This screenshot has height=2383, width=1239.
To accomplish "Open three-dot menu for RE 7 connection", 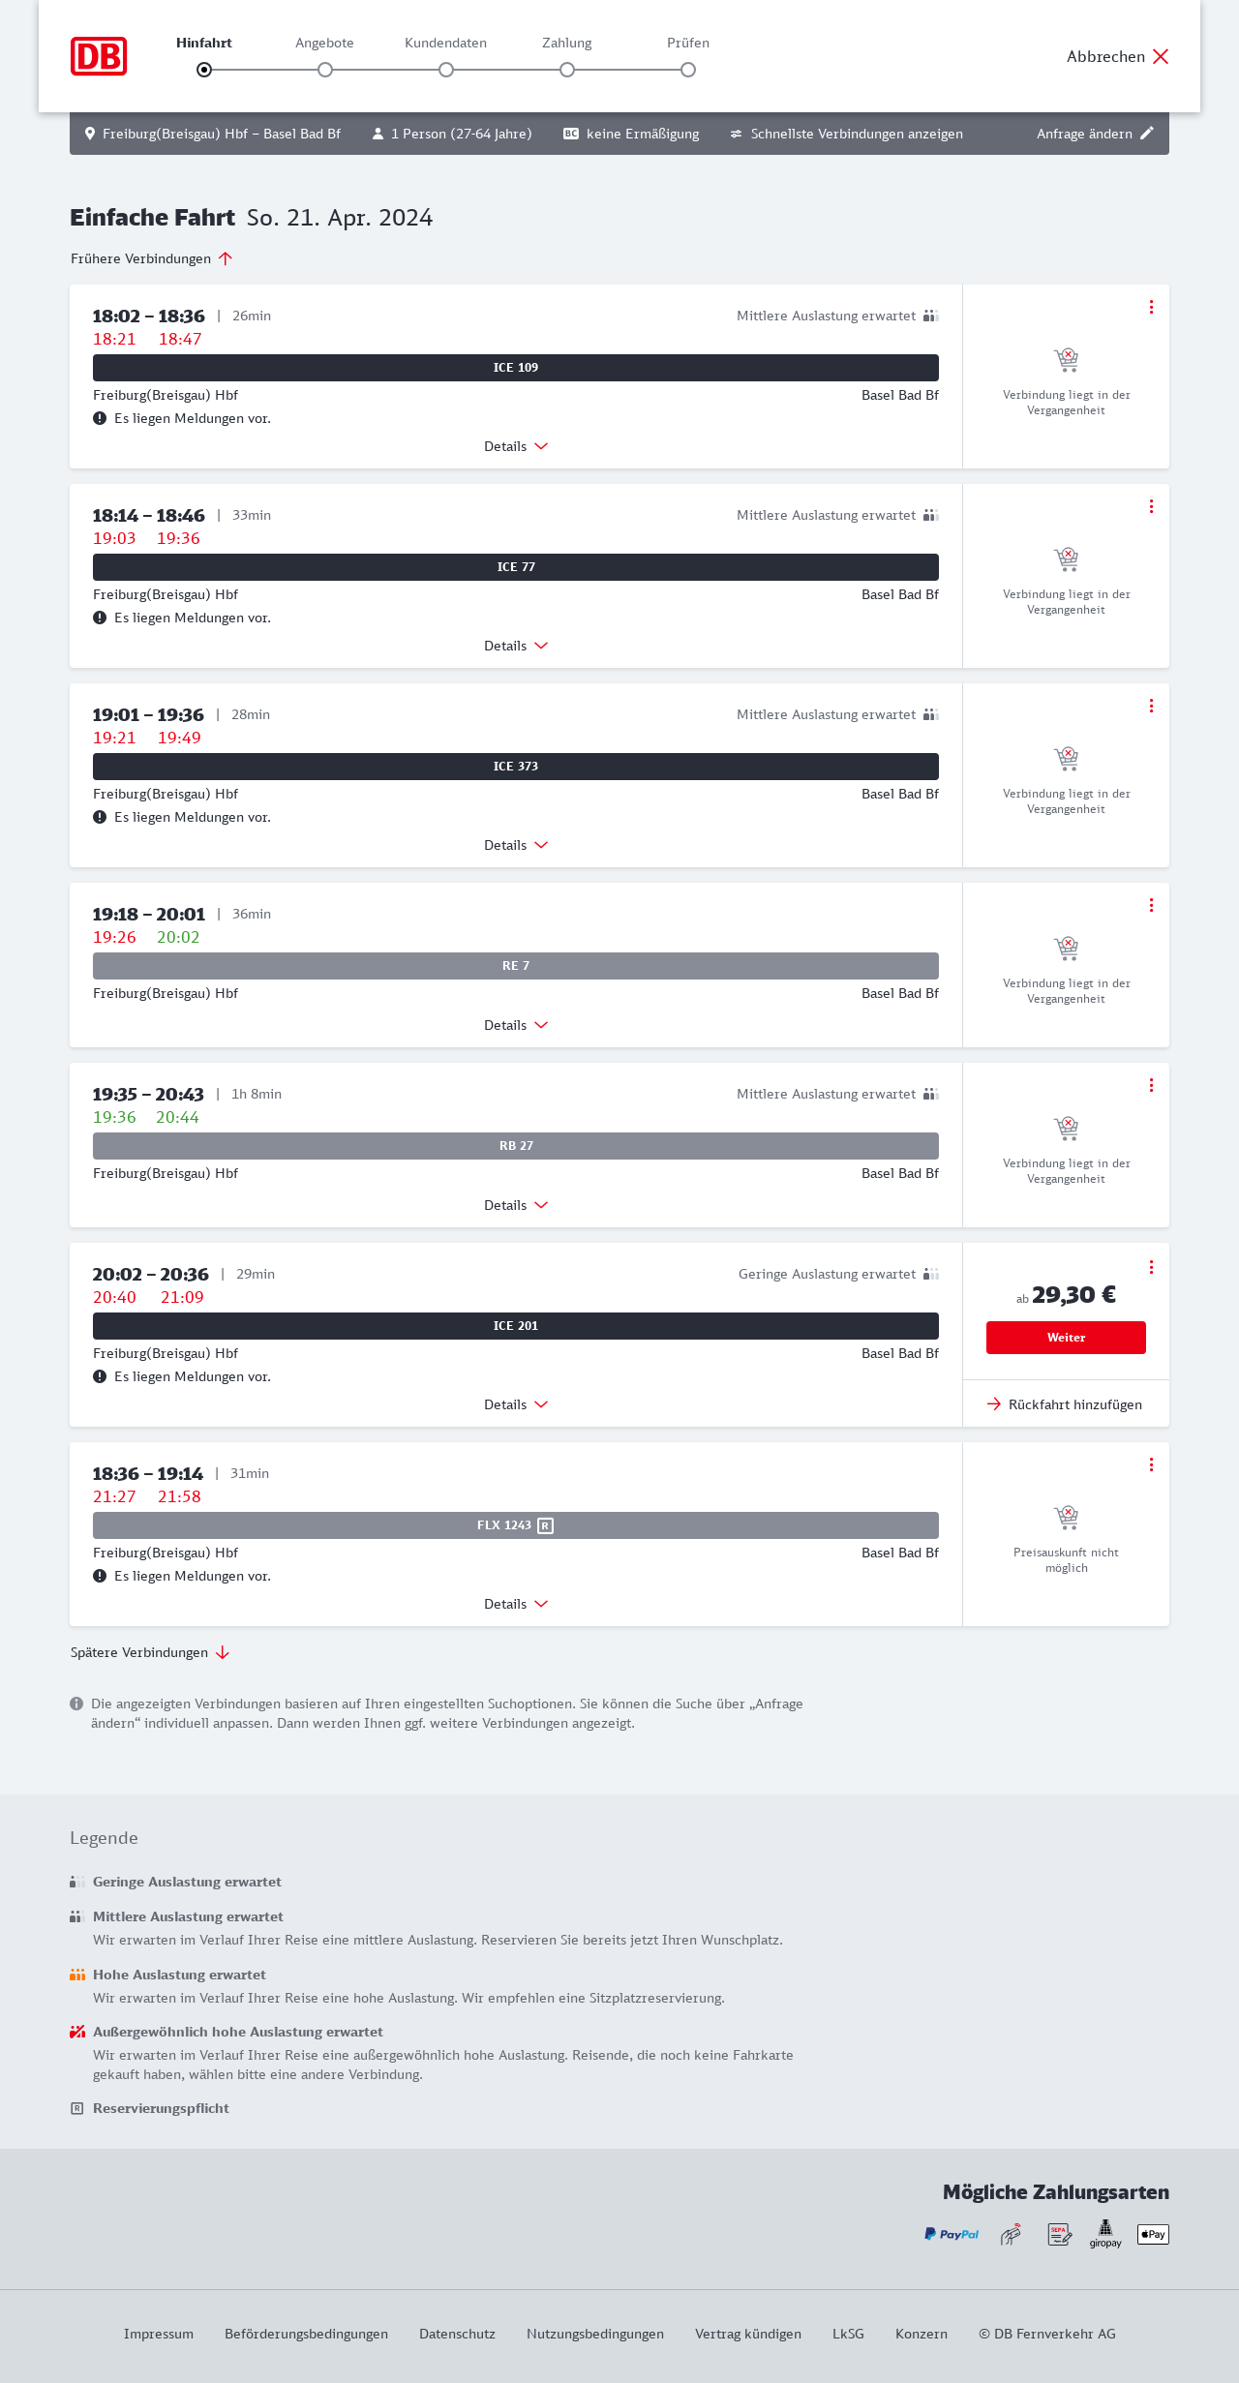I will coord(1151,905).
